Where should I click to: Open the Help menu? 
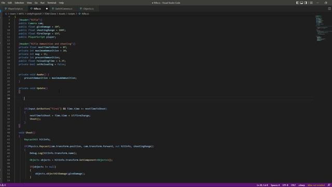[61, 3]
